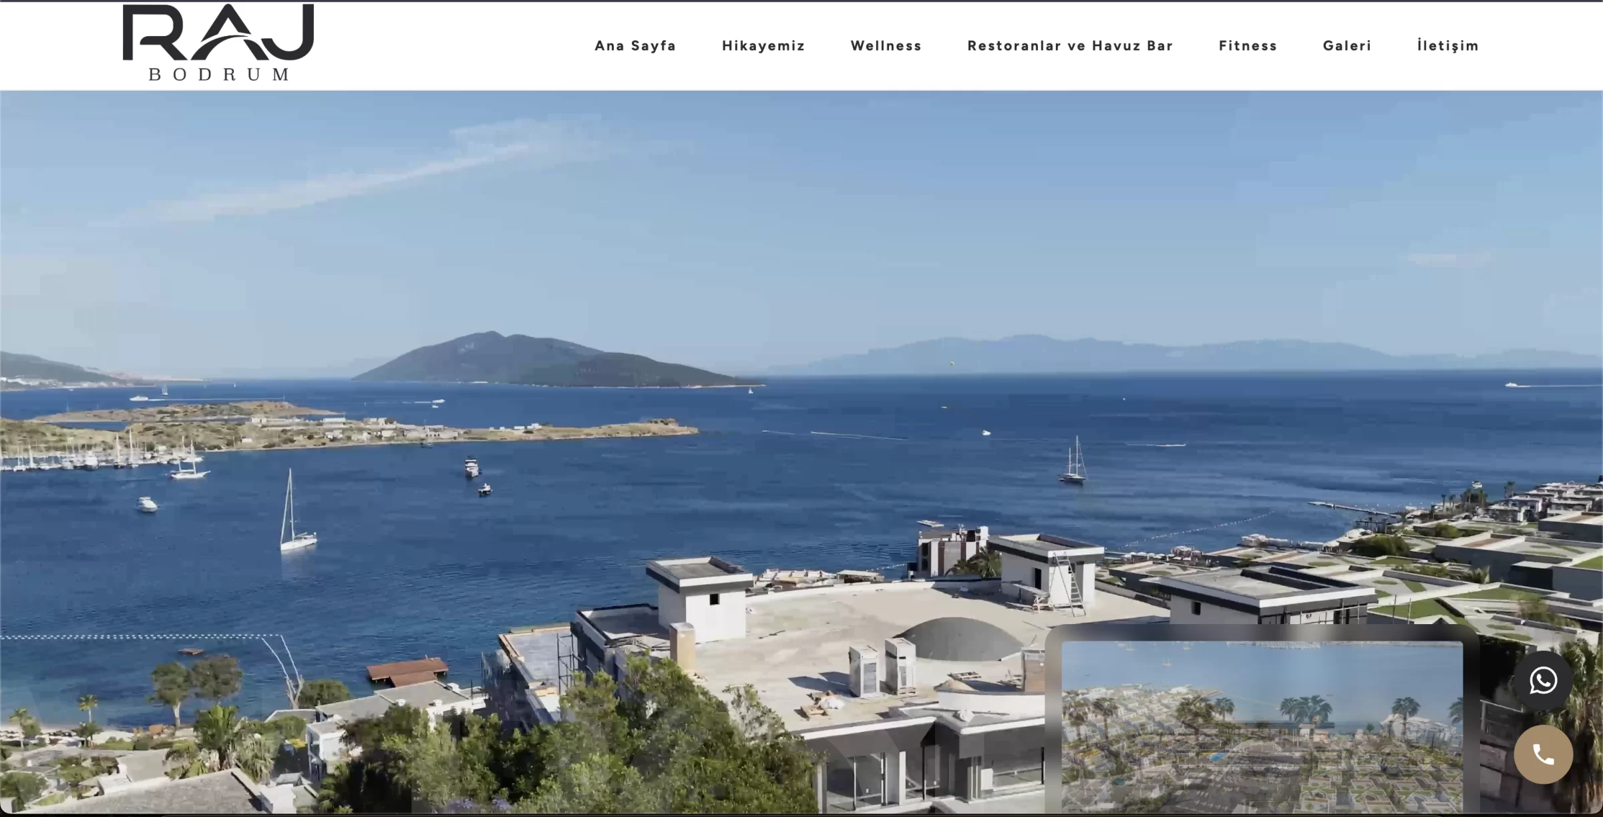The height and width of the screenshot is (817, 1603).
Task: Go to Ana Sayfa page
Action: [635, 45]
